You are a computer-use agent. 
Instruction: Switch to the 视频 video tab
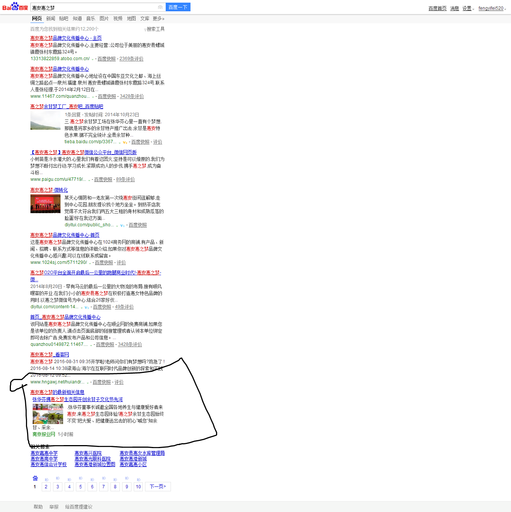(118, 18)
